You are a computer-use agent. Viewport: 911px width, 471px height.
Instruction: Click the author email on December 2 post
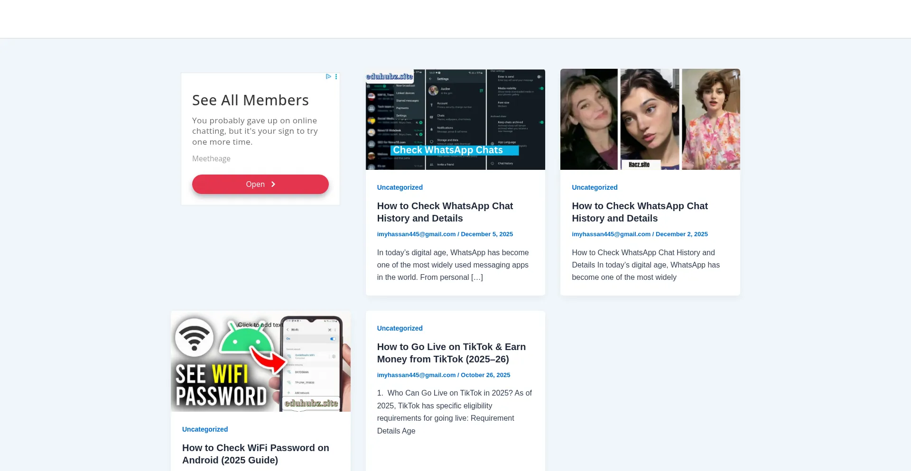[611, 234]
